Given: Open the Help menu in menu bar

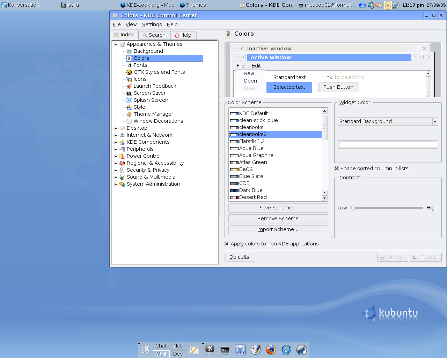Looking at the screenshot, I should point(172,24).
